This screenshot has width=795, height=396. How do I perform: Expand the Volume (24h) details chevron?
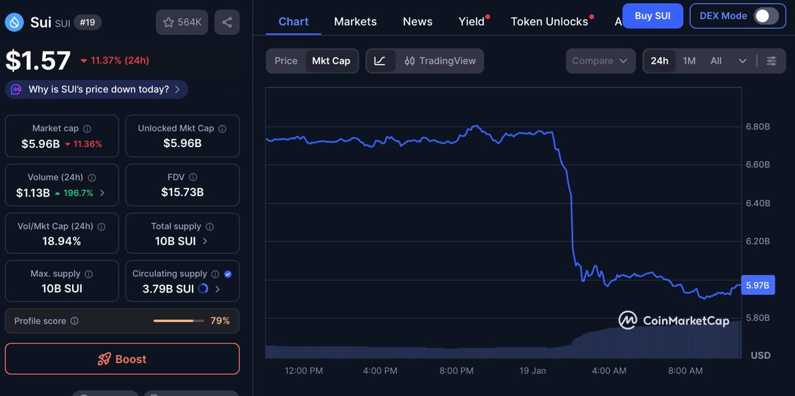coord(102,193)
